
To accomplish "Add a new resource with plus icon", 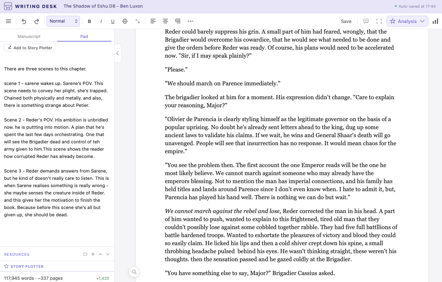I will coord(93,254).
